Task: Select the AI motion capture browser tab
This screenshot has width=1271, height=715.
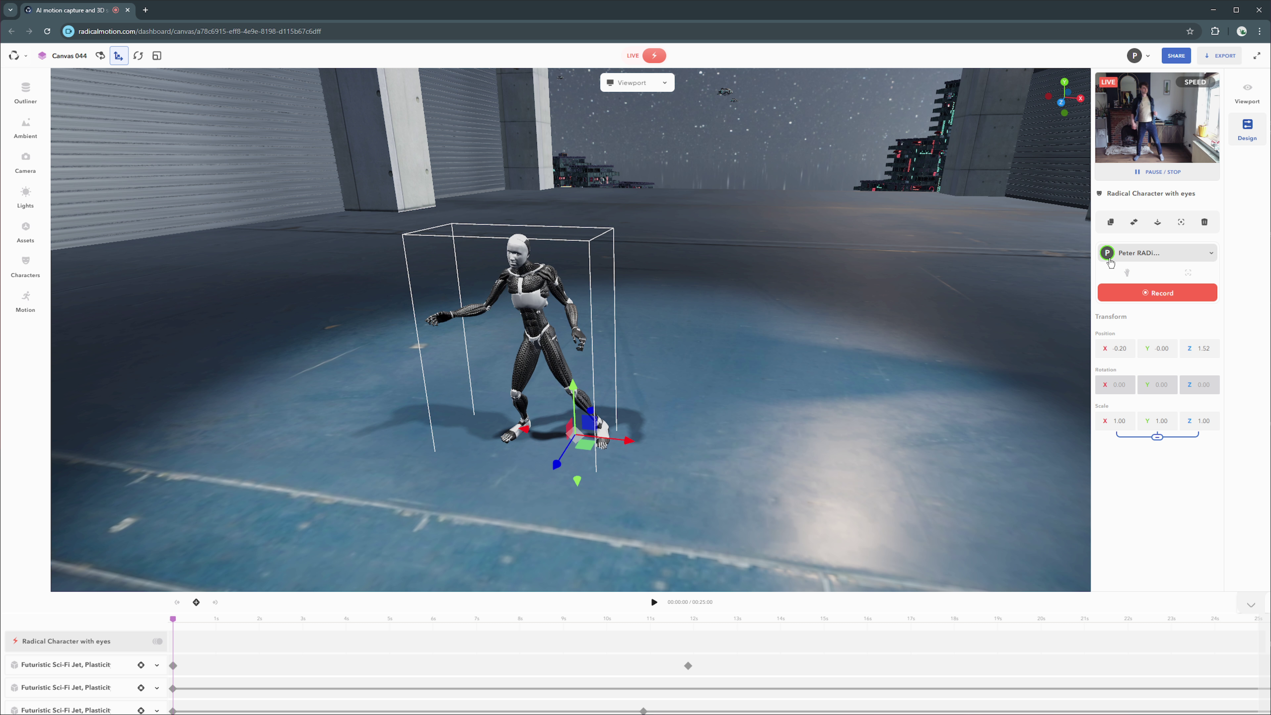Action: tap(70, 10)
